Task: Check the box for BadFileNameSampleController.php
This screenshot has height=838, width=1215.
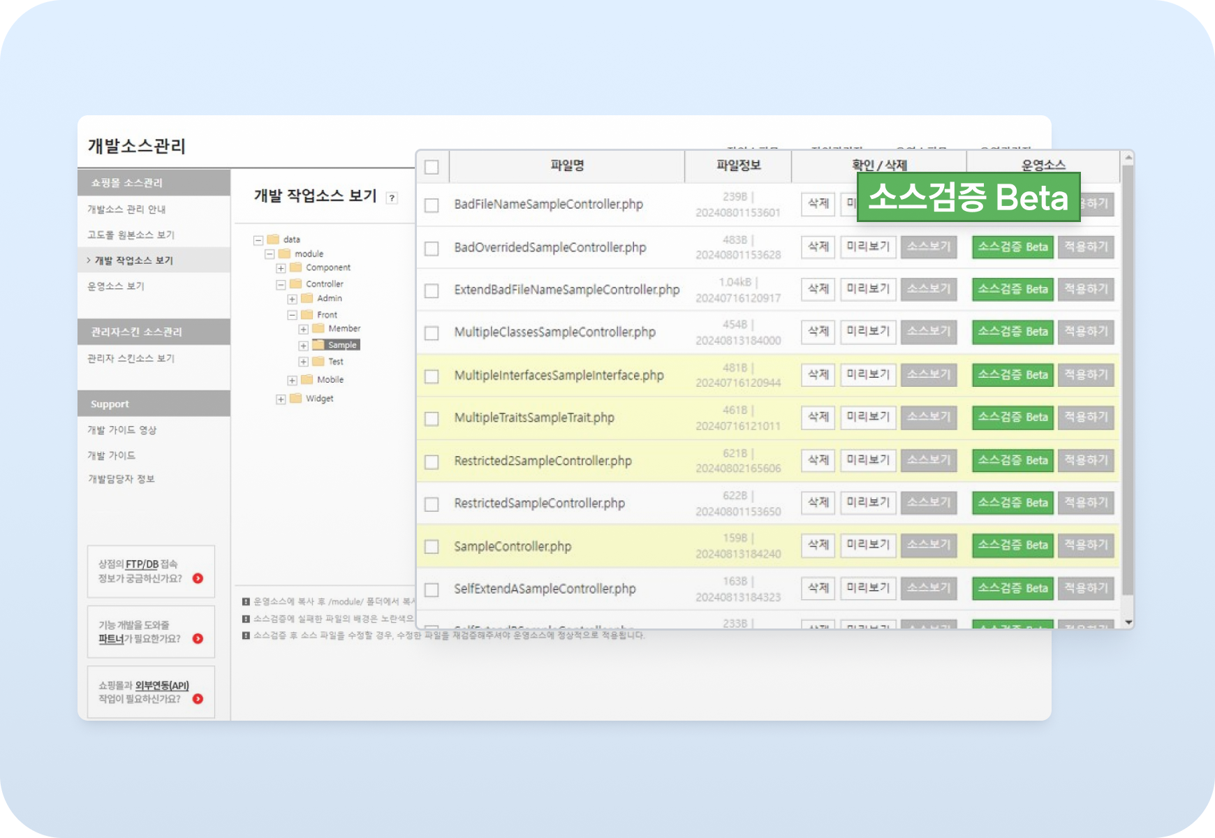Action: (x=432, y=205)
